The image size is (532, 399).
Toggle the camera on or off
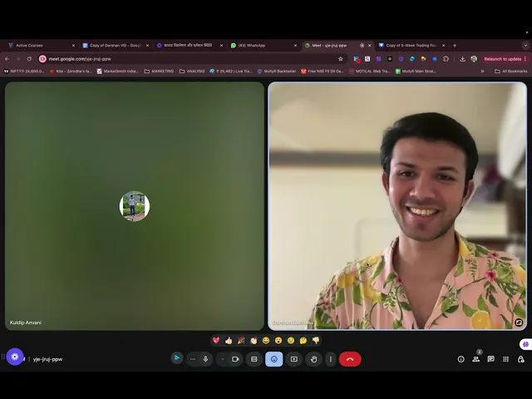[x=235, y=359]
